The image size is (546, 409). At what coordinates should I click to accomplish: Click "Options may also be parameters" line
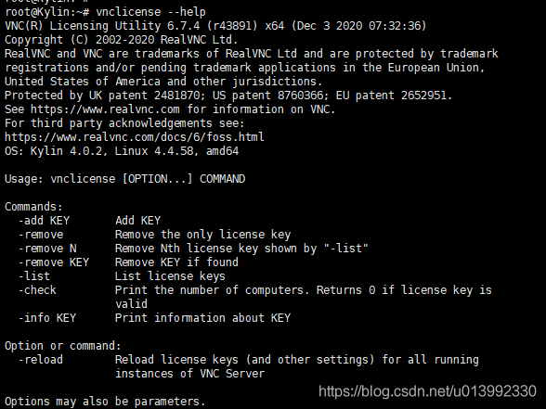105,402
